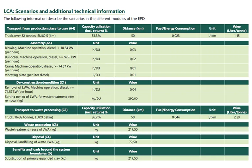
Task: Select the "Removal of LWA, Machine operation" row label
Action: (40, 89)
